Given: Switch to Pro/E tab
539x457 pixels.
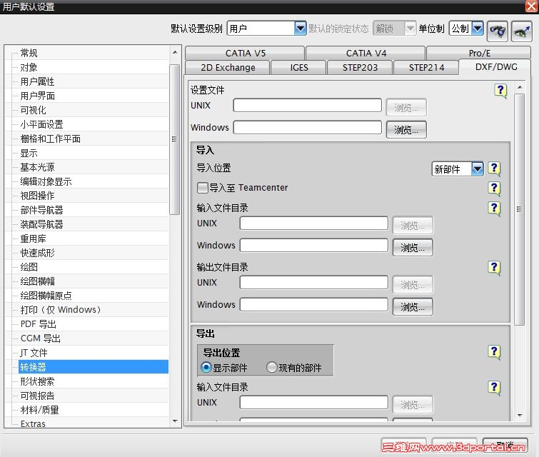Looking at the screenshot, I should (479, 54).
